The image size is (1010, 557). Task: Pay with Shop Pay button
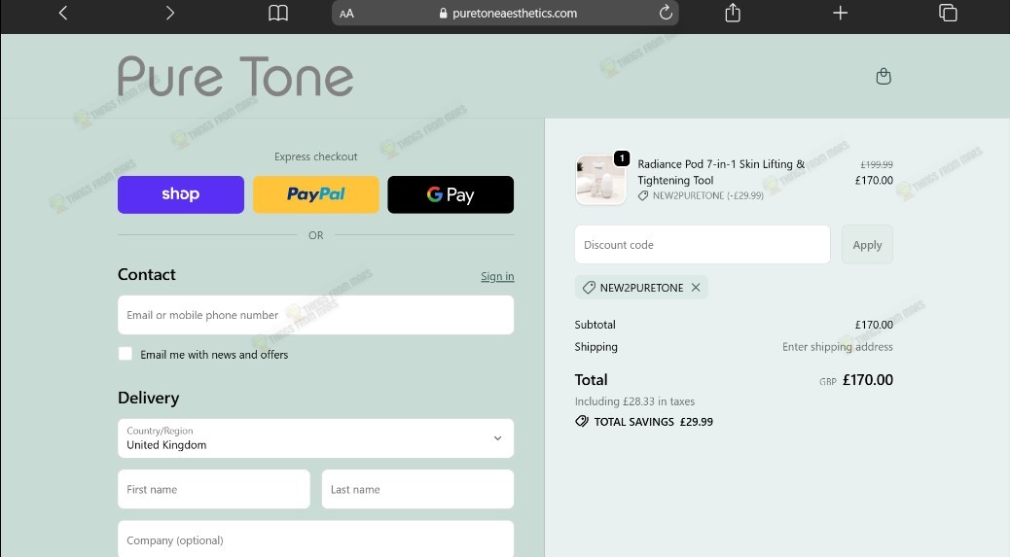pos(181,194)
